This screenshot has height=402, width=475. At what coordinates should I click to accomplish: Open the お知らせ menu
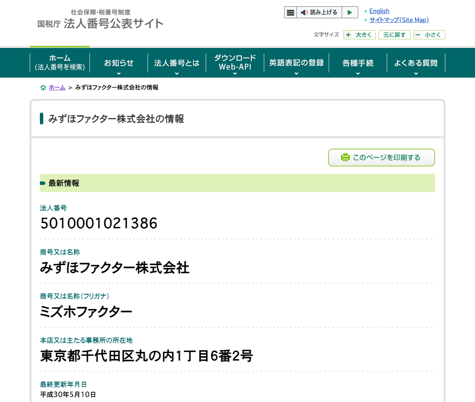coord(118,63)
